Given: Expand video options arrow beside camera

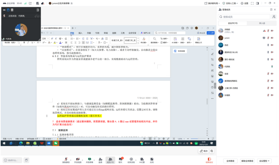Looking at the screenshot, I should pyautogui.click(x=82, y=160).
